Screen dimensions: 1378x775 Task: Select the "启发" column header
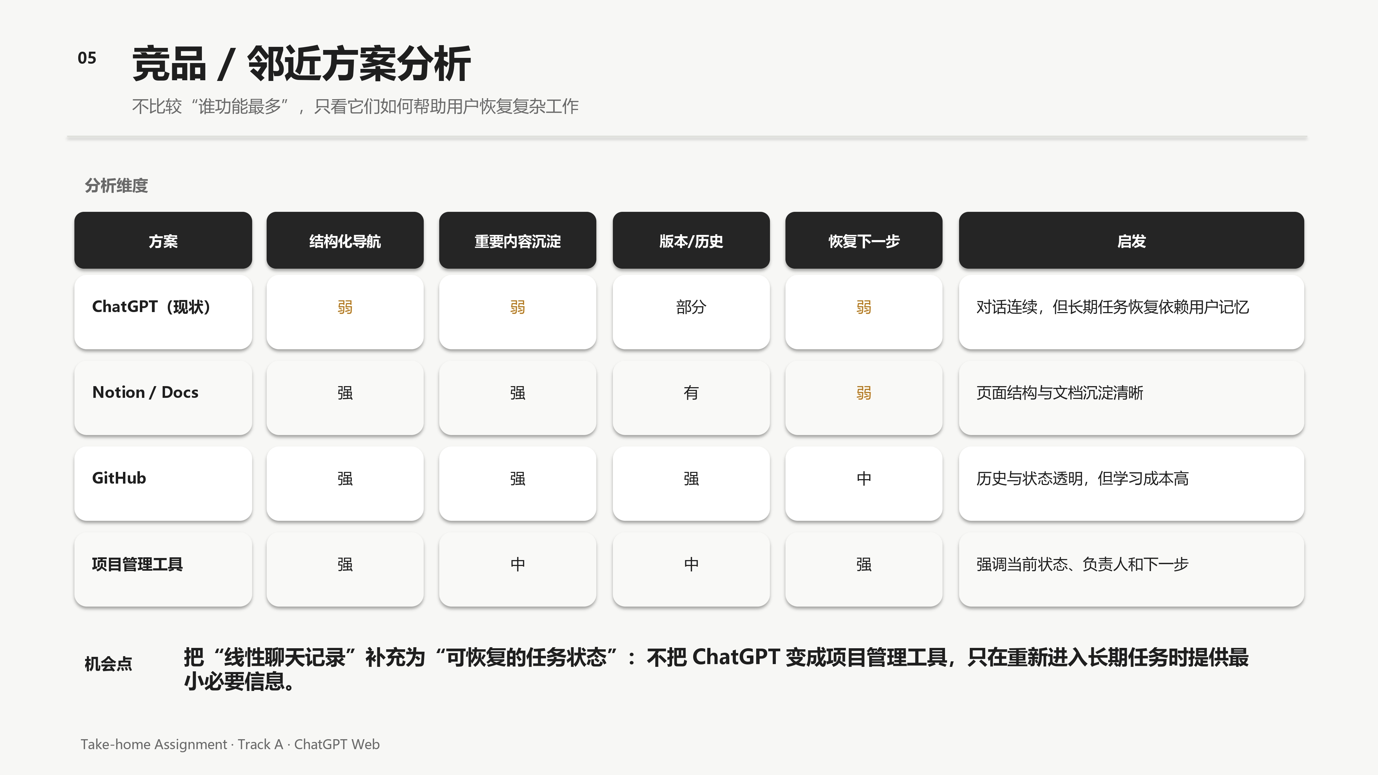pos(1131,241)
